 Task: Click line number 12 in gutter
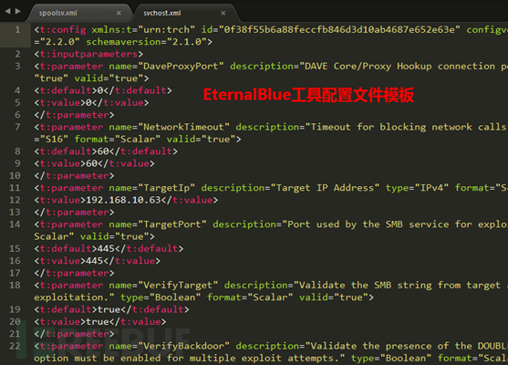(x=15, y=200)
